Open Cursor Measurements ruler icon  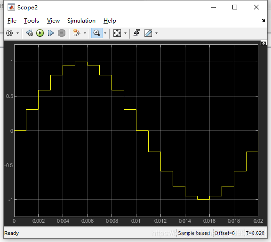tap(148, 33)
